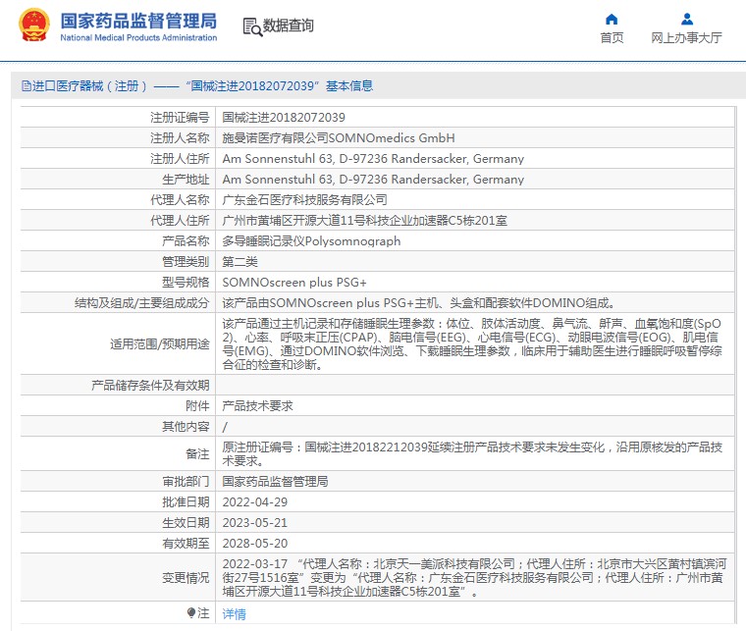Open the 数据查询 search icon

click(252, 26)
